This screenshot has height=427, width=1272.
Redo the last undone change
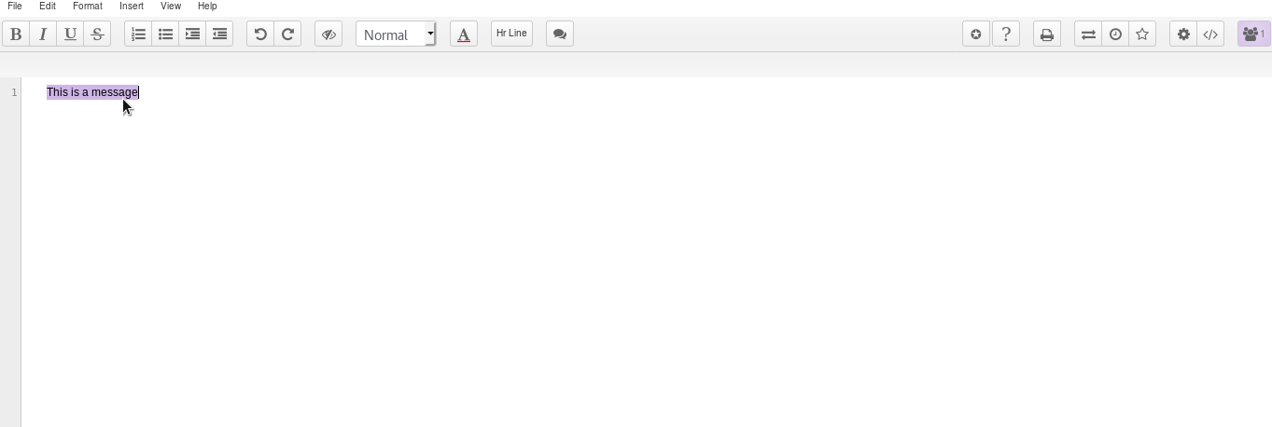tap(287, 34)
